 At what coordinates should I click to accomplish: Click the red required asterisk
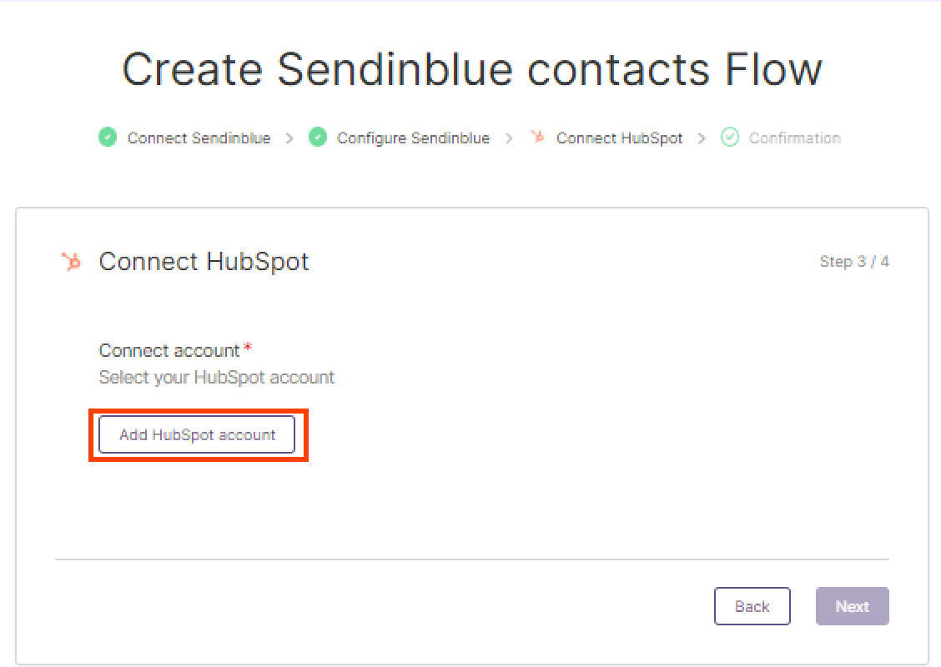click(247, 348)
